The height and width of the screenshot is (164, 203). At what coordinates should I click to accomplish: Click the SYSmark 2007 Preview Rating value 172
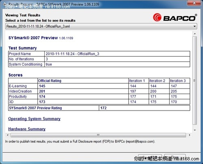point(104,108)
